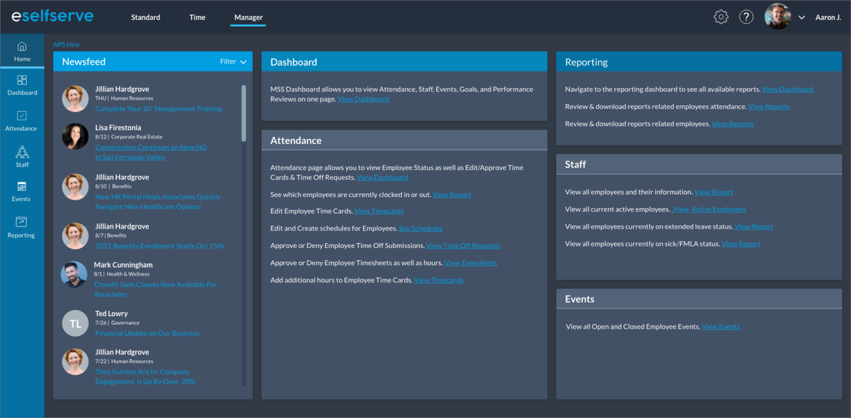Open the View Time Off Requests link
The image size is (851, 418).
click(x=463, y=245)
